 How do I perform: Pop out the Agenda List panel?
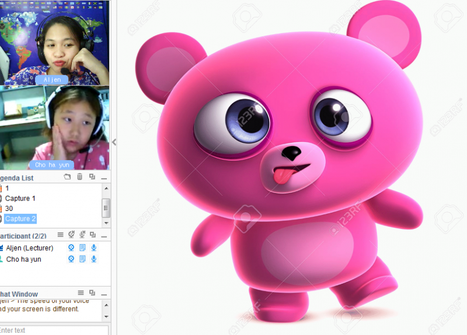(x=92, y=177)
